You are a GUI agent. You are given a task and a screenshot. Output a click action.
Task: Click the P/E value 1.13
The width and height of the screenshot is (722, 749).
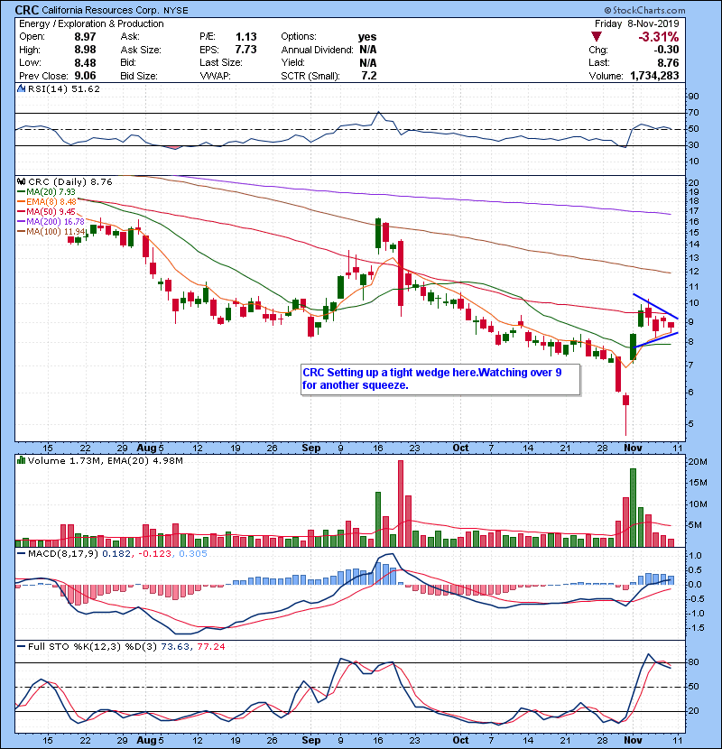click(246, 37)
